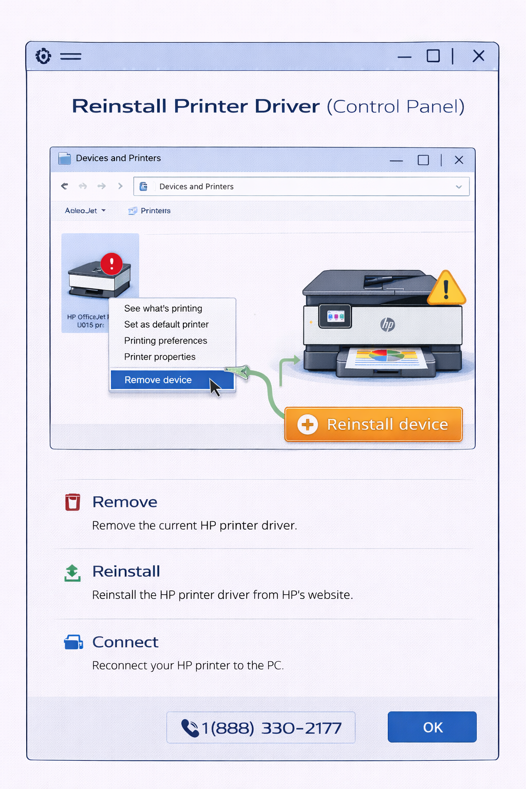Select Remove device from the context menu
526x789 pixels.
pyautogui.click(x=158, y=380)
